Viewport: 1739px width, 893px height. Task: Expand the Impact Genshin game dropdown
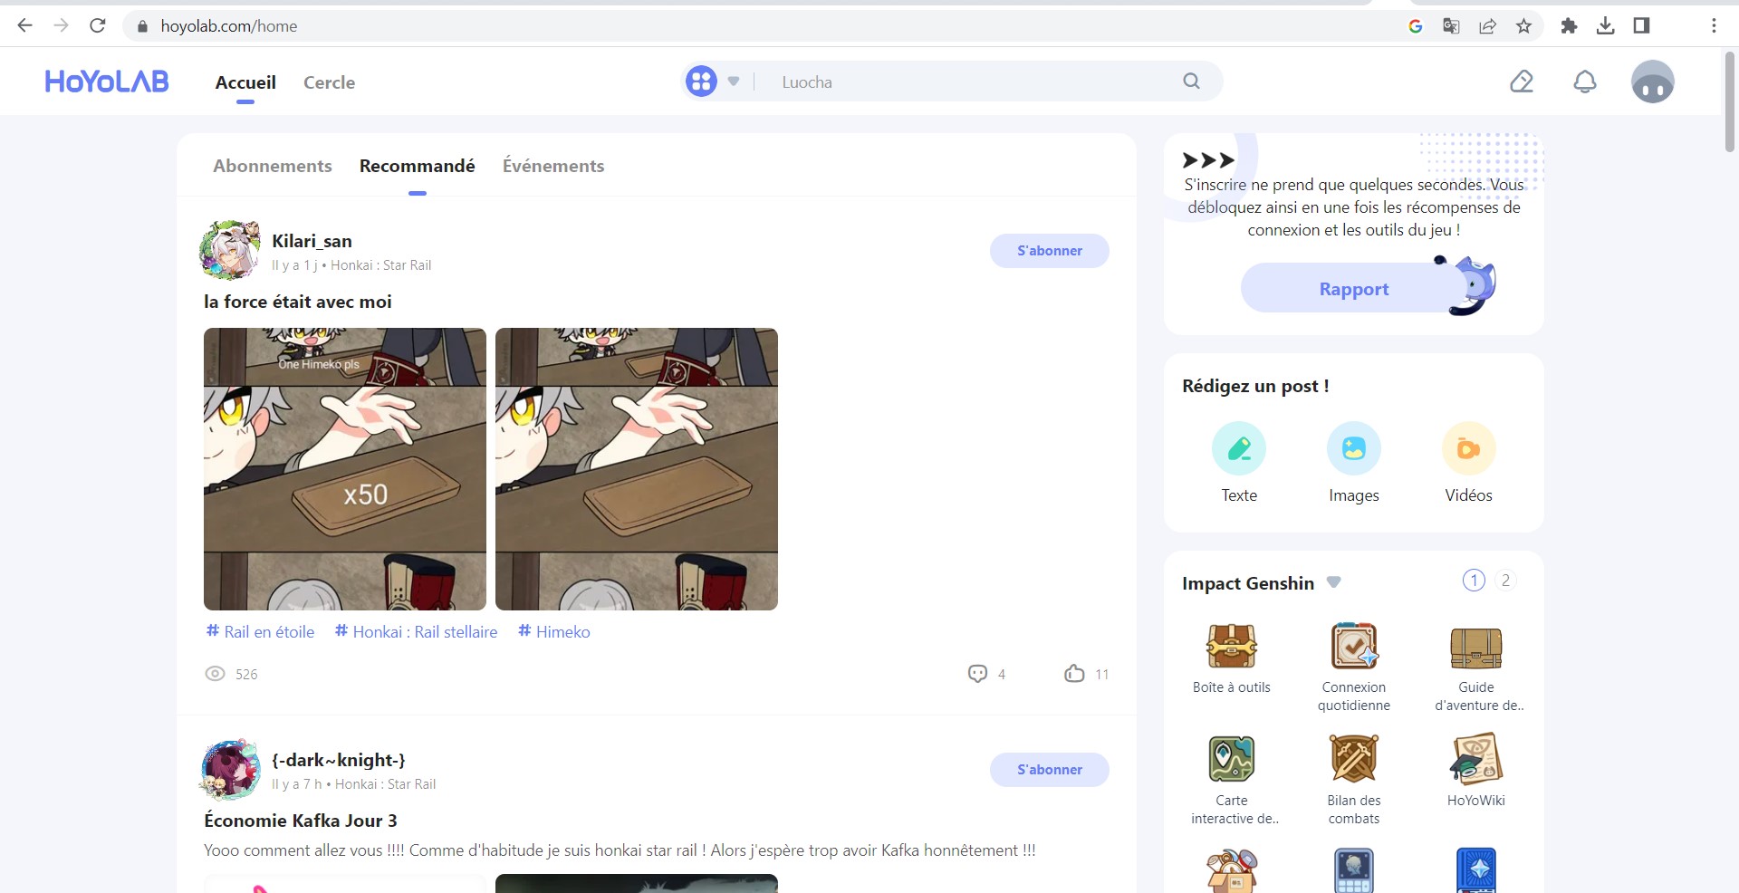1333,582
